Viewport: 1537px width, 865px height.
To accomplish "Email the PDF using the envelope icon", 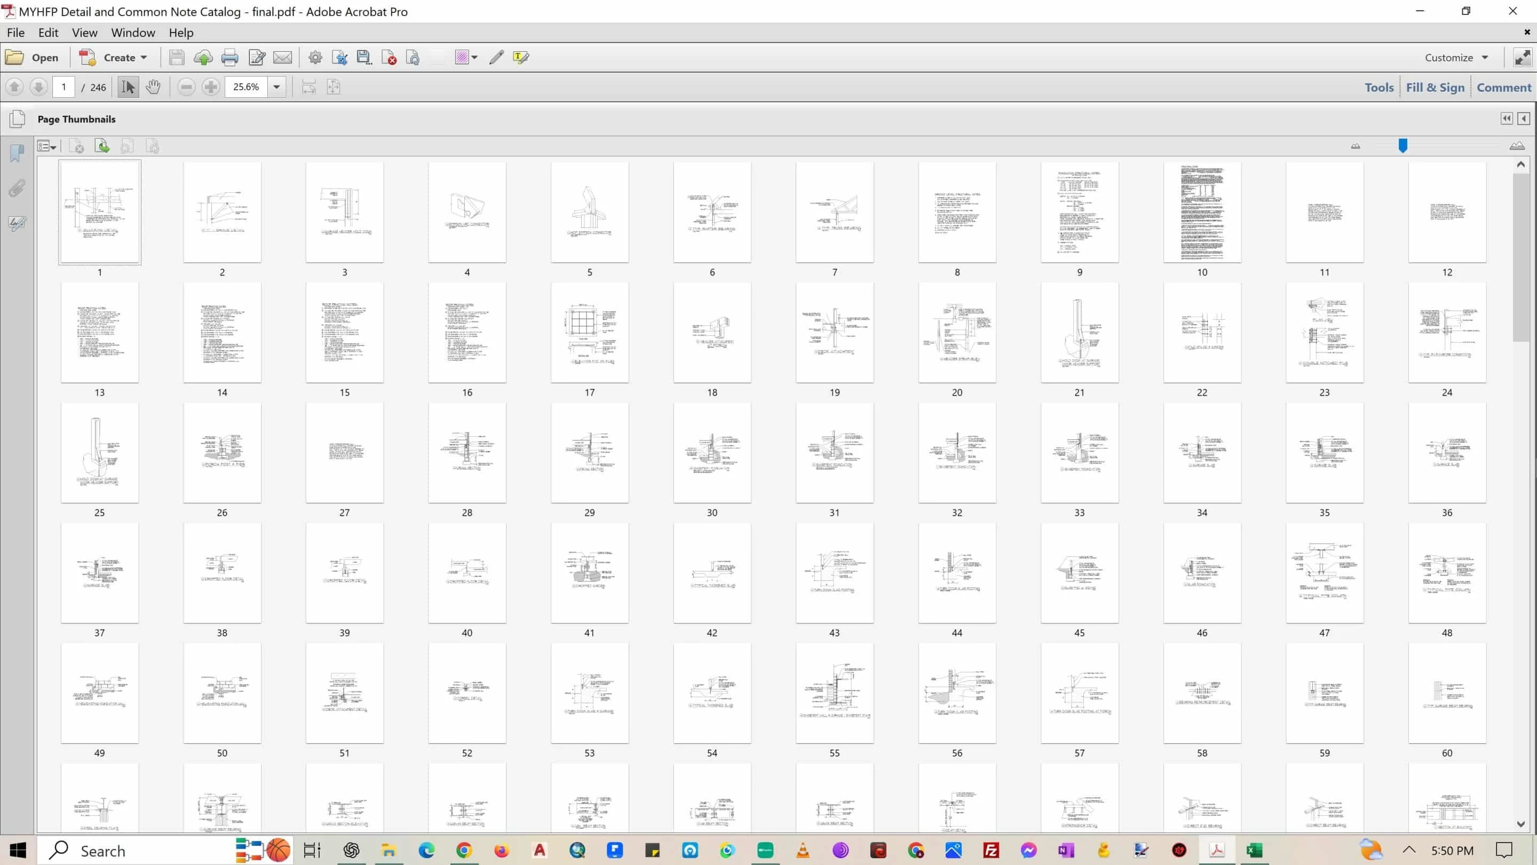I will [x=282, y=57].
